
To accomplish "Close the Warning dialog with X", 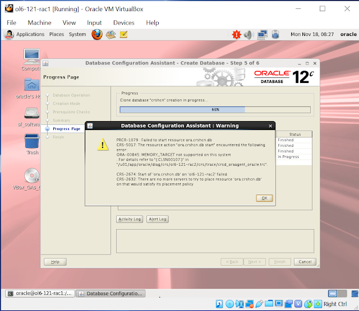I will pyautogui.click(x=270, y=126).
